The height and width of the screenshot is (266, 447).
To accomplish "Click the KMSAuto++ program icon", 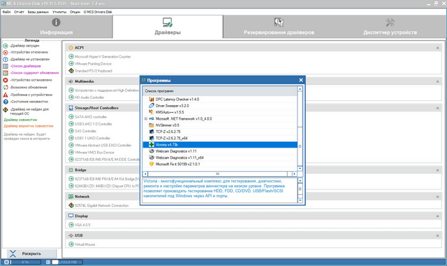I will tap(152, 112).
